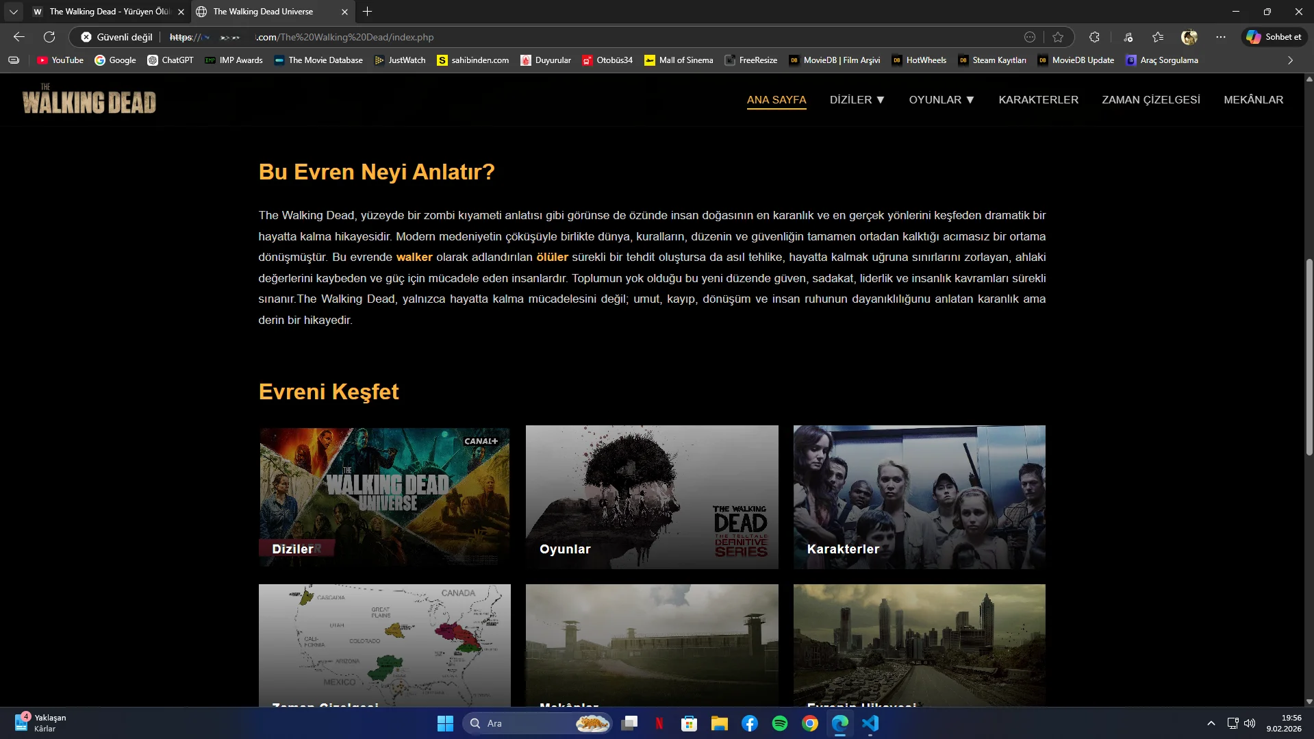Open the Oyunlar card thumbnail
The height and width of the screenshot is (739, 1314).
651,497
